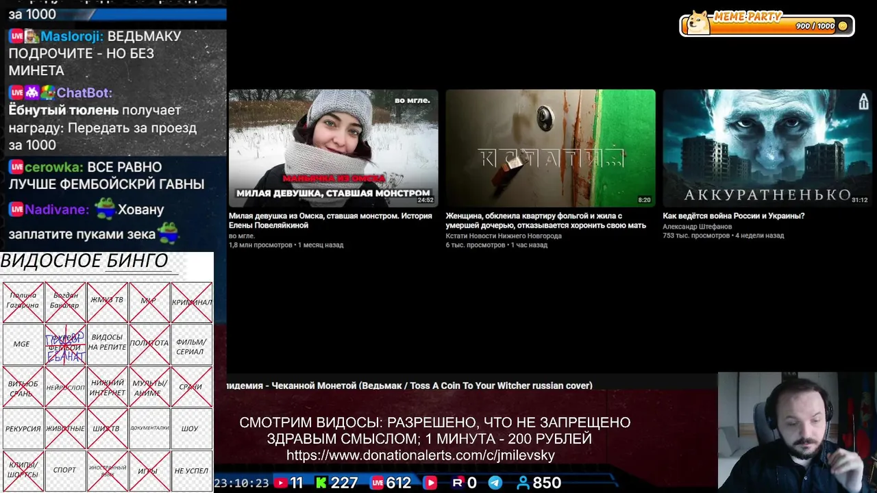Select the НЕ УСПЕЛ bingo cell
The width and height of the screenshot is (877, 493).
click(x=191, y=470)
